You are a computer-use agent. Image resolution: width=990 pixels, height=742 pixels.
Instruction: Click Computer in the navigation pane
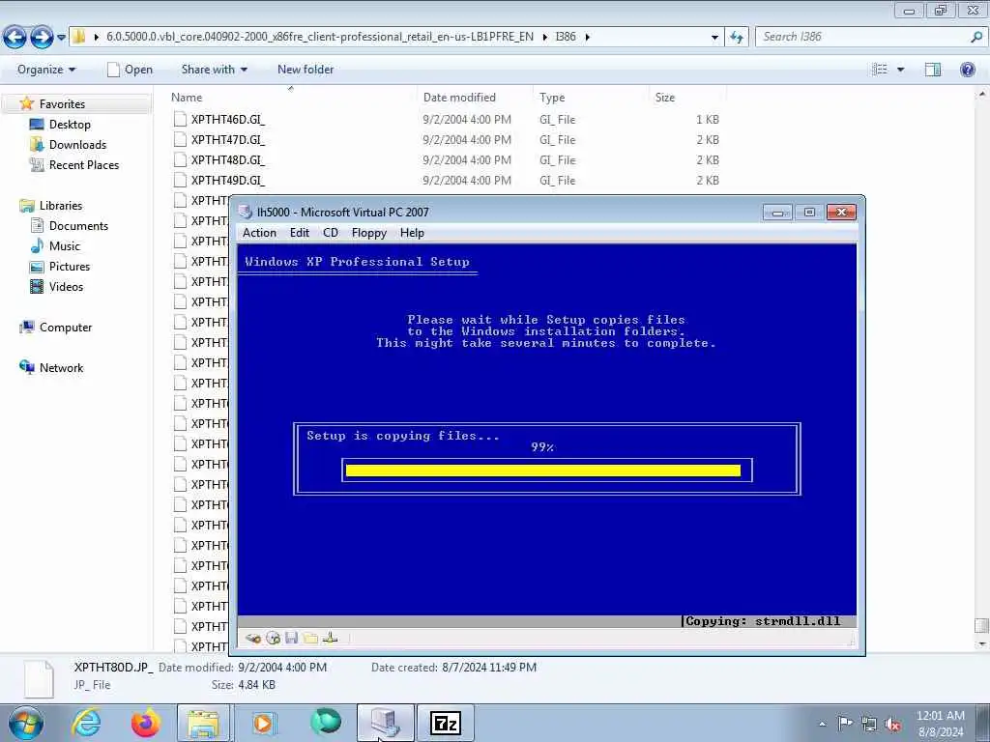point(66,328)
